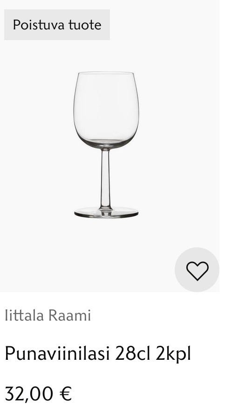The image size is (232, 420).
Task: Click the bowl of the wine glass
Action: [106, 110]
